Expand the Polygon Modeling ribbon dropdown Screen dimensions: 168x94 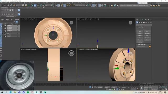click(x=10, y=16)
